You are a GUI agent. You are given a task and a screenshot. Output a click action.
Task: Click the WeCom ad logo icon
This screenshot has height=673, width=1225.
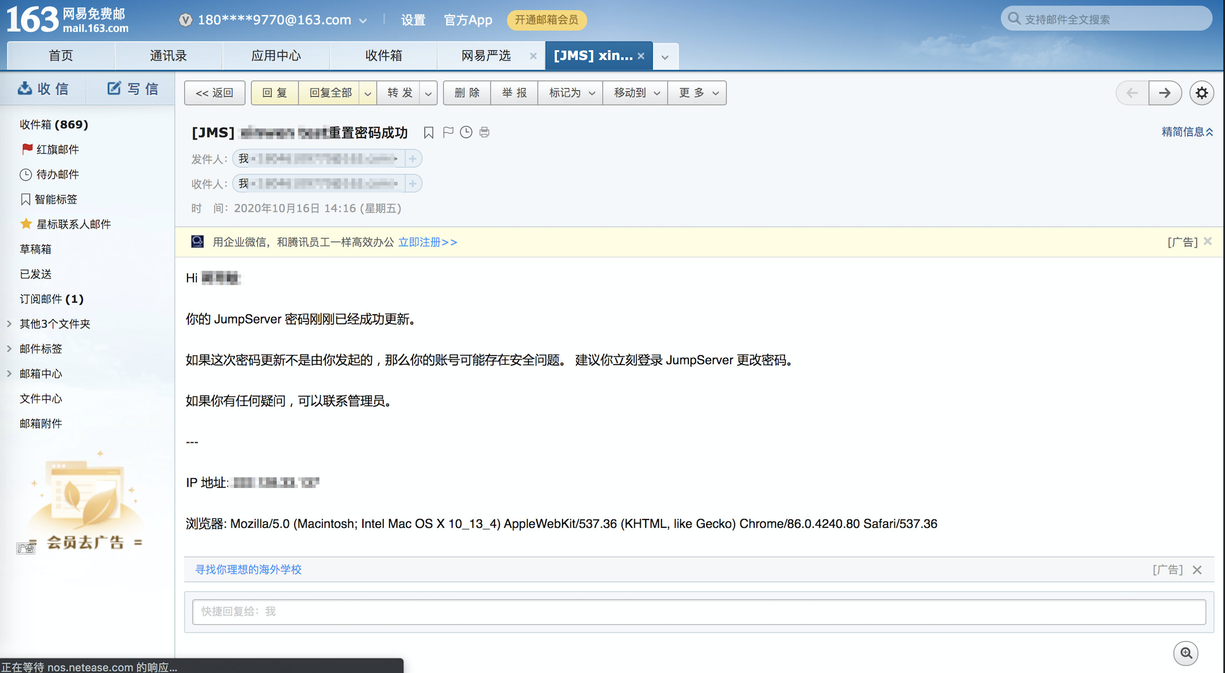pos(198,242)
